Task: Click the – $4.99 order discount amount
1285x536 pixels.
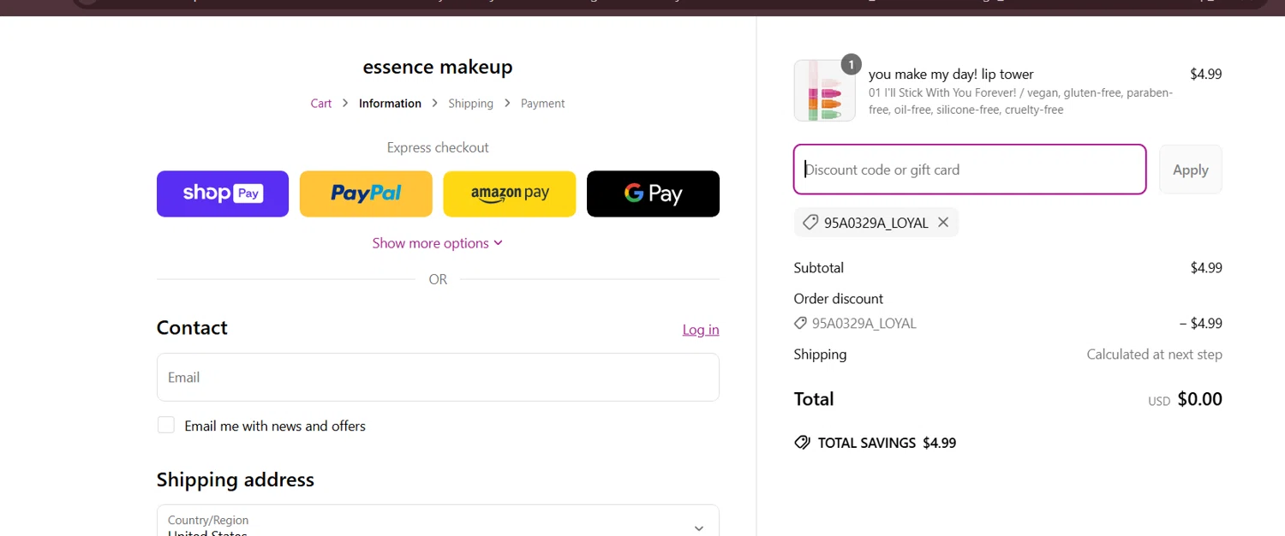Action: 1200,324
